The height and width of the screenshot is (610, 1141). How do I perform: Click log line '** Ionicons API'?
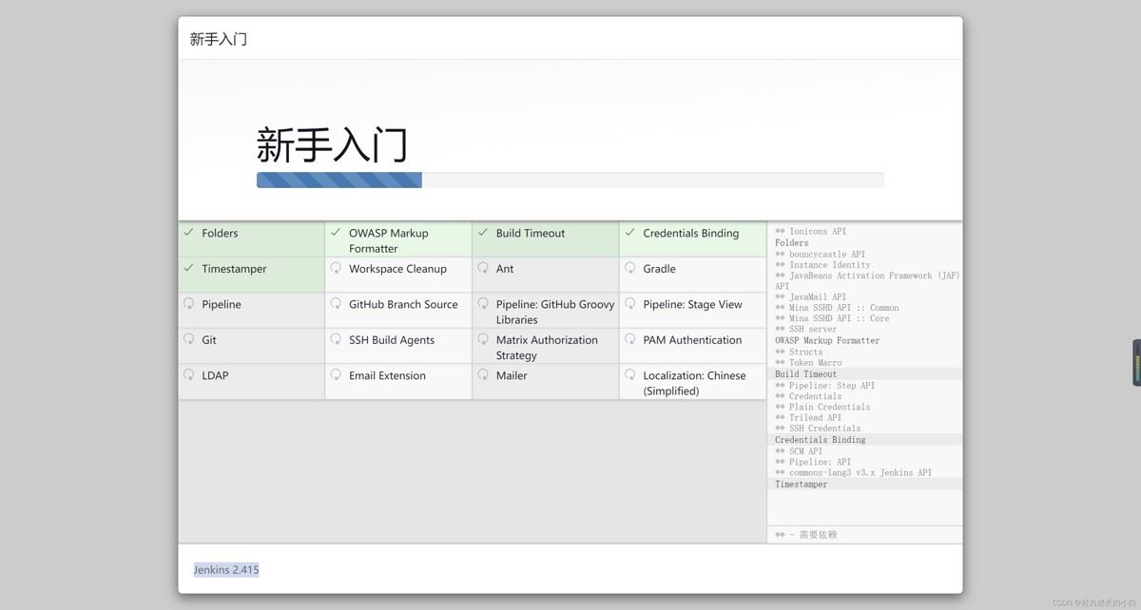[810, 231]
